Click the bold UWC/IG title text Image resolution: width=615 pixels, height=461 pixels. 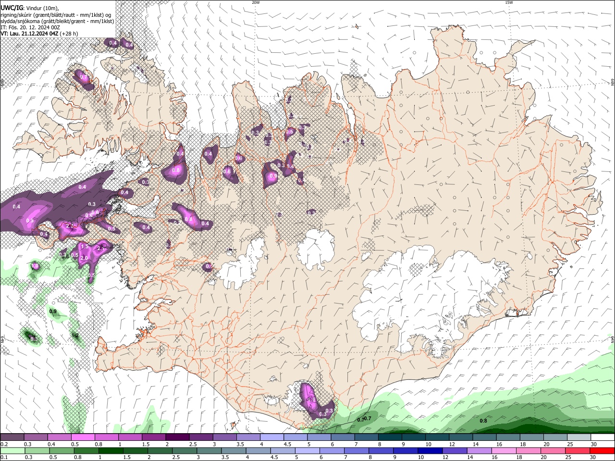12,8
